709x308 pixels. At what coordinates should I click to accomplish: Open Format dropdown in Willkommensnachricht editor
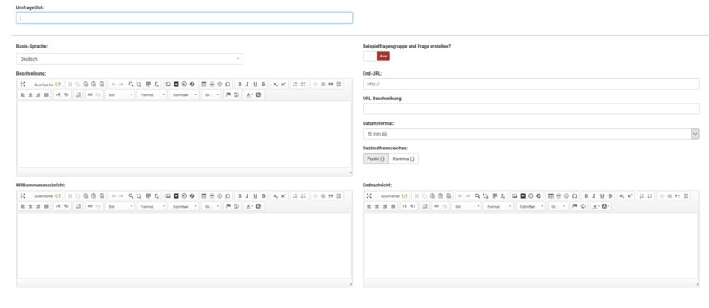pyautogui.click(x=152, y=206)
